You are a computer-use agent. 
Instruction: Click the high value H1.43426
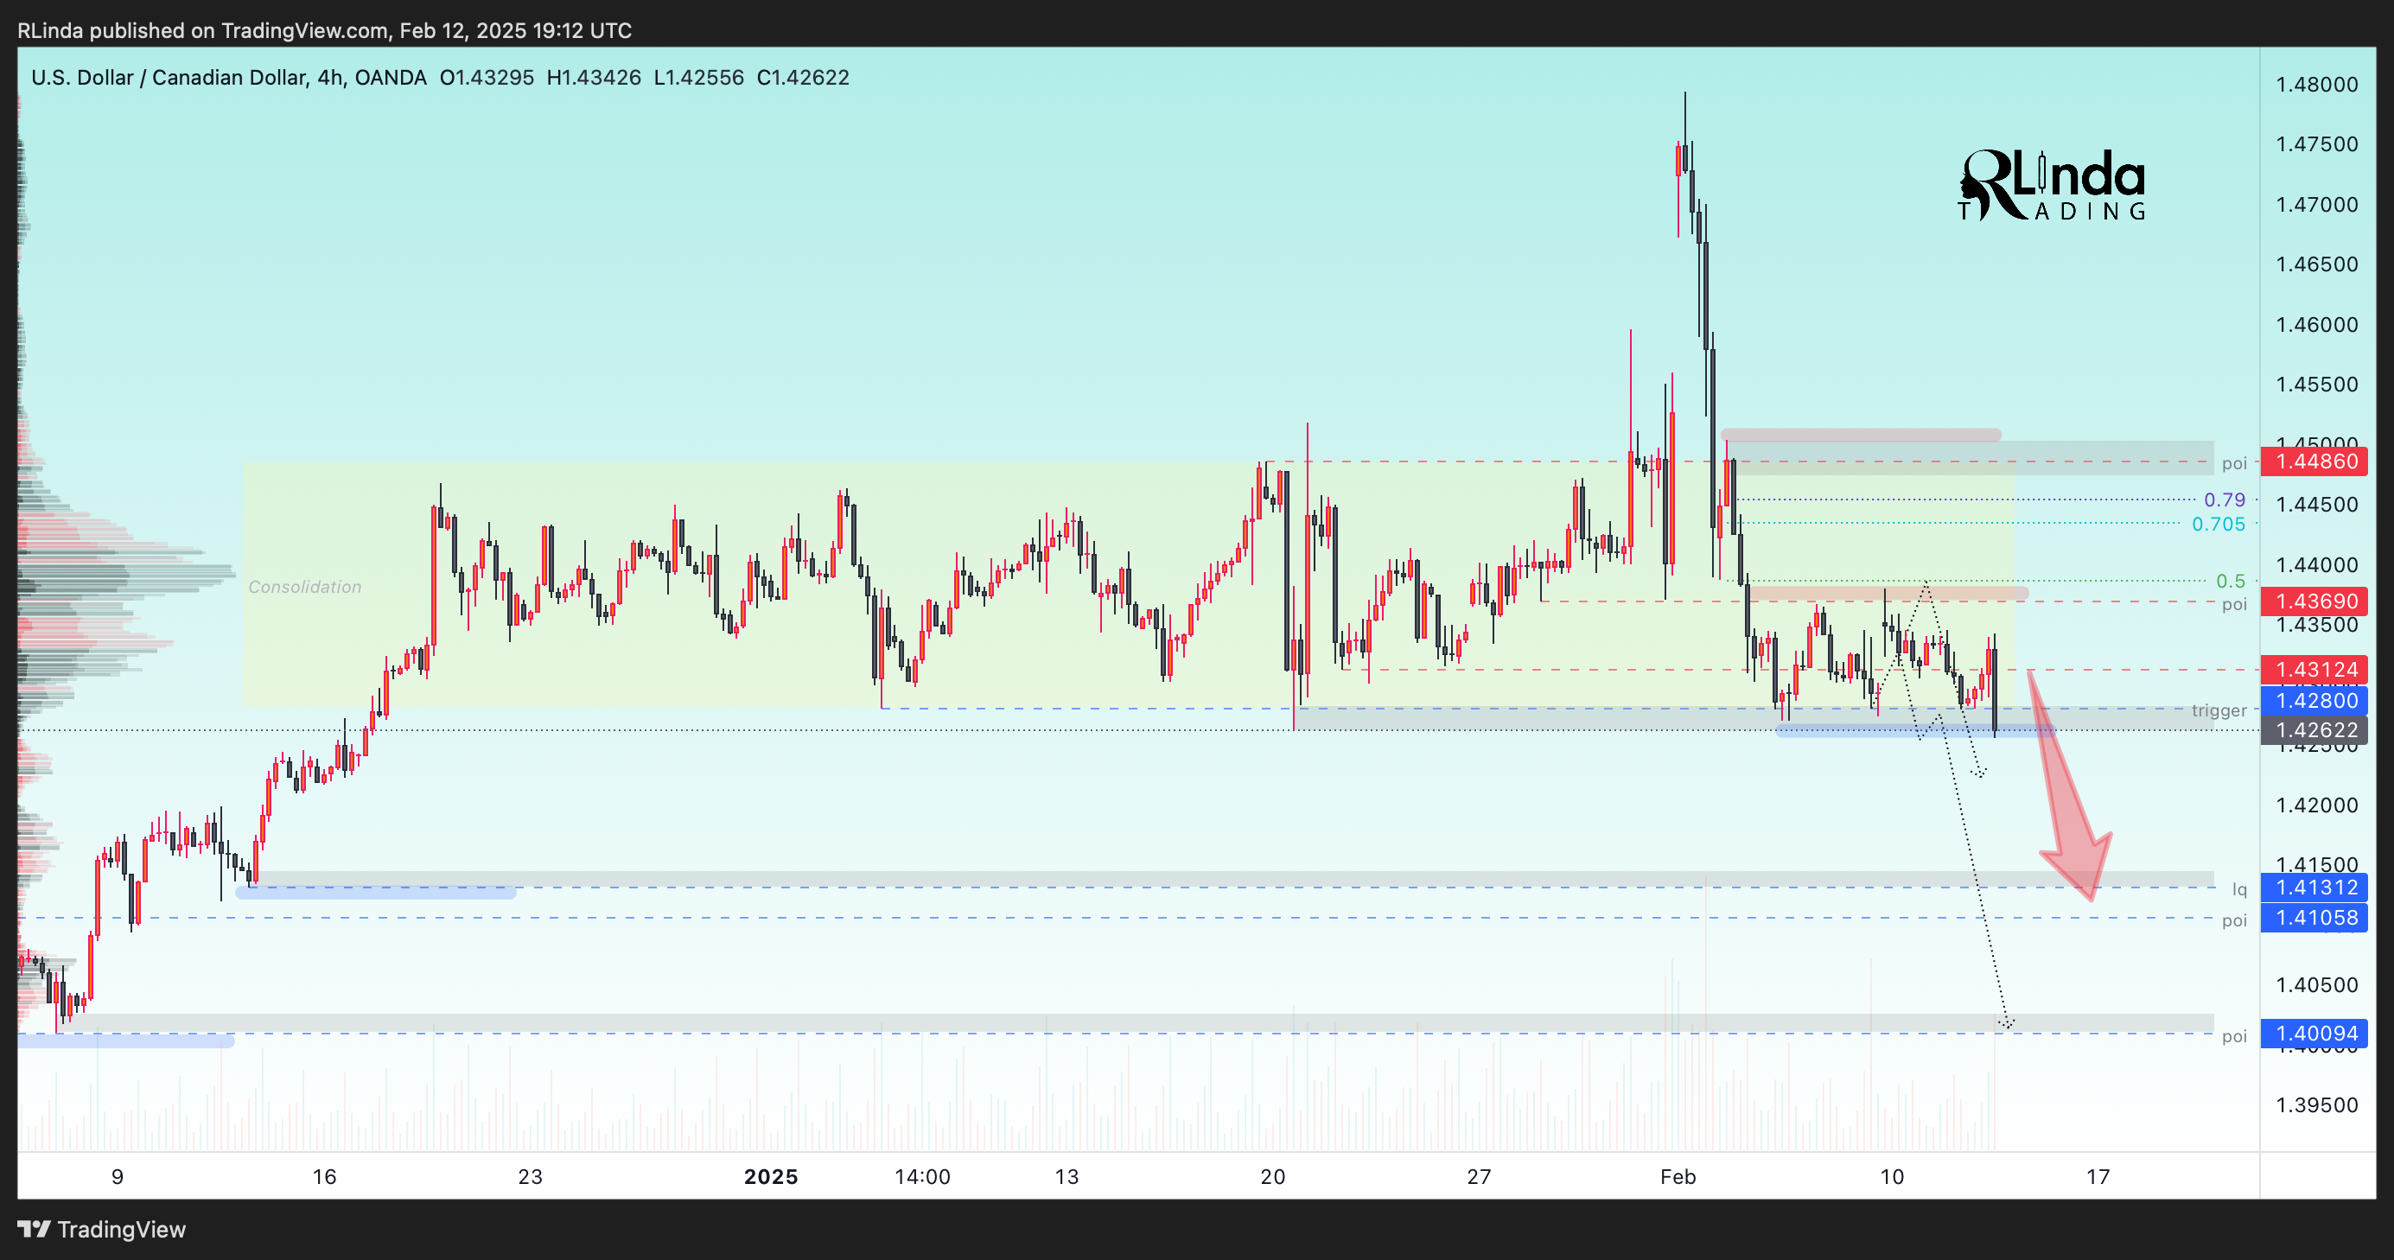(x=594, y=77)
